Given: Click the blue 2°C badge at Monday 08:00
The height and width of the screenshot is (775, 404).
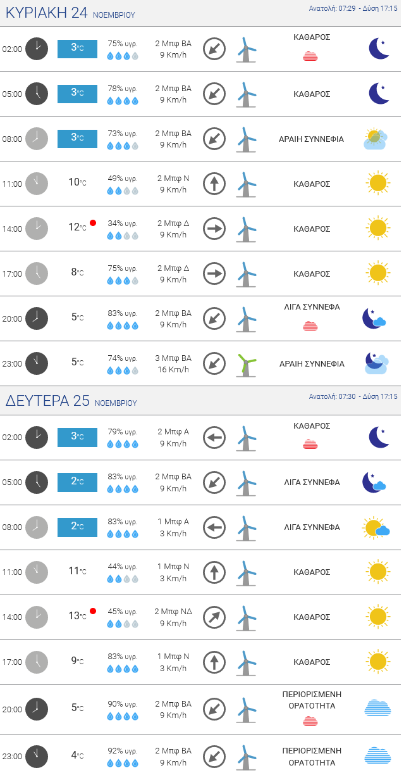Looking at the screenshot, I should click(77, 527).
